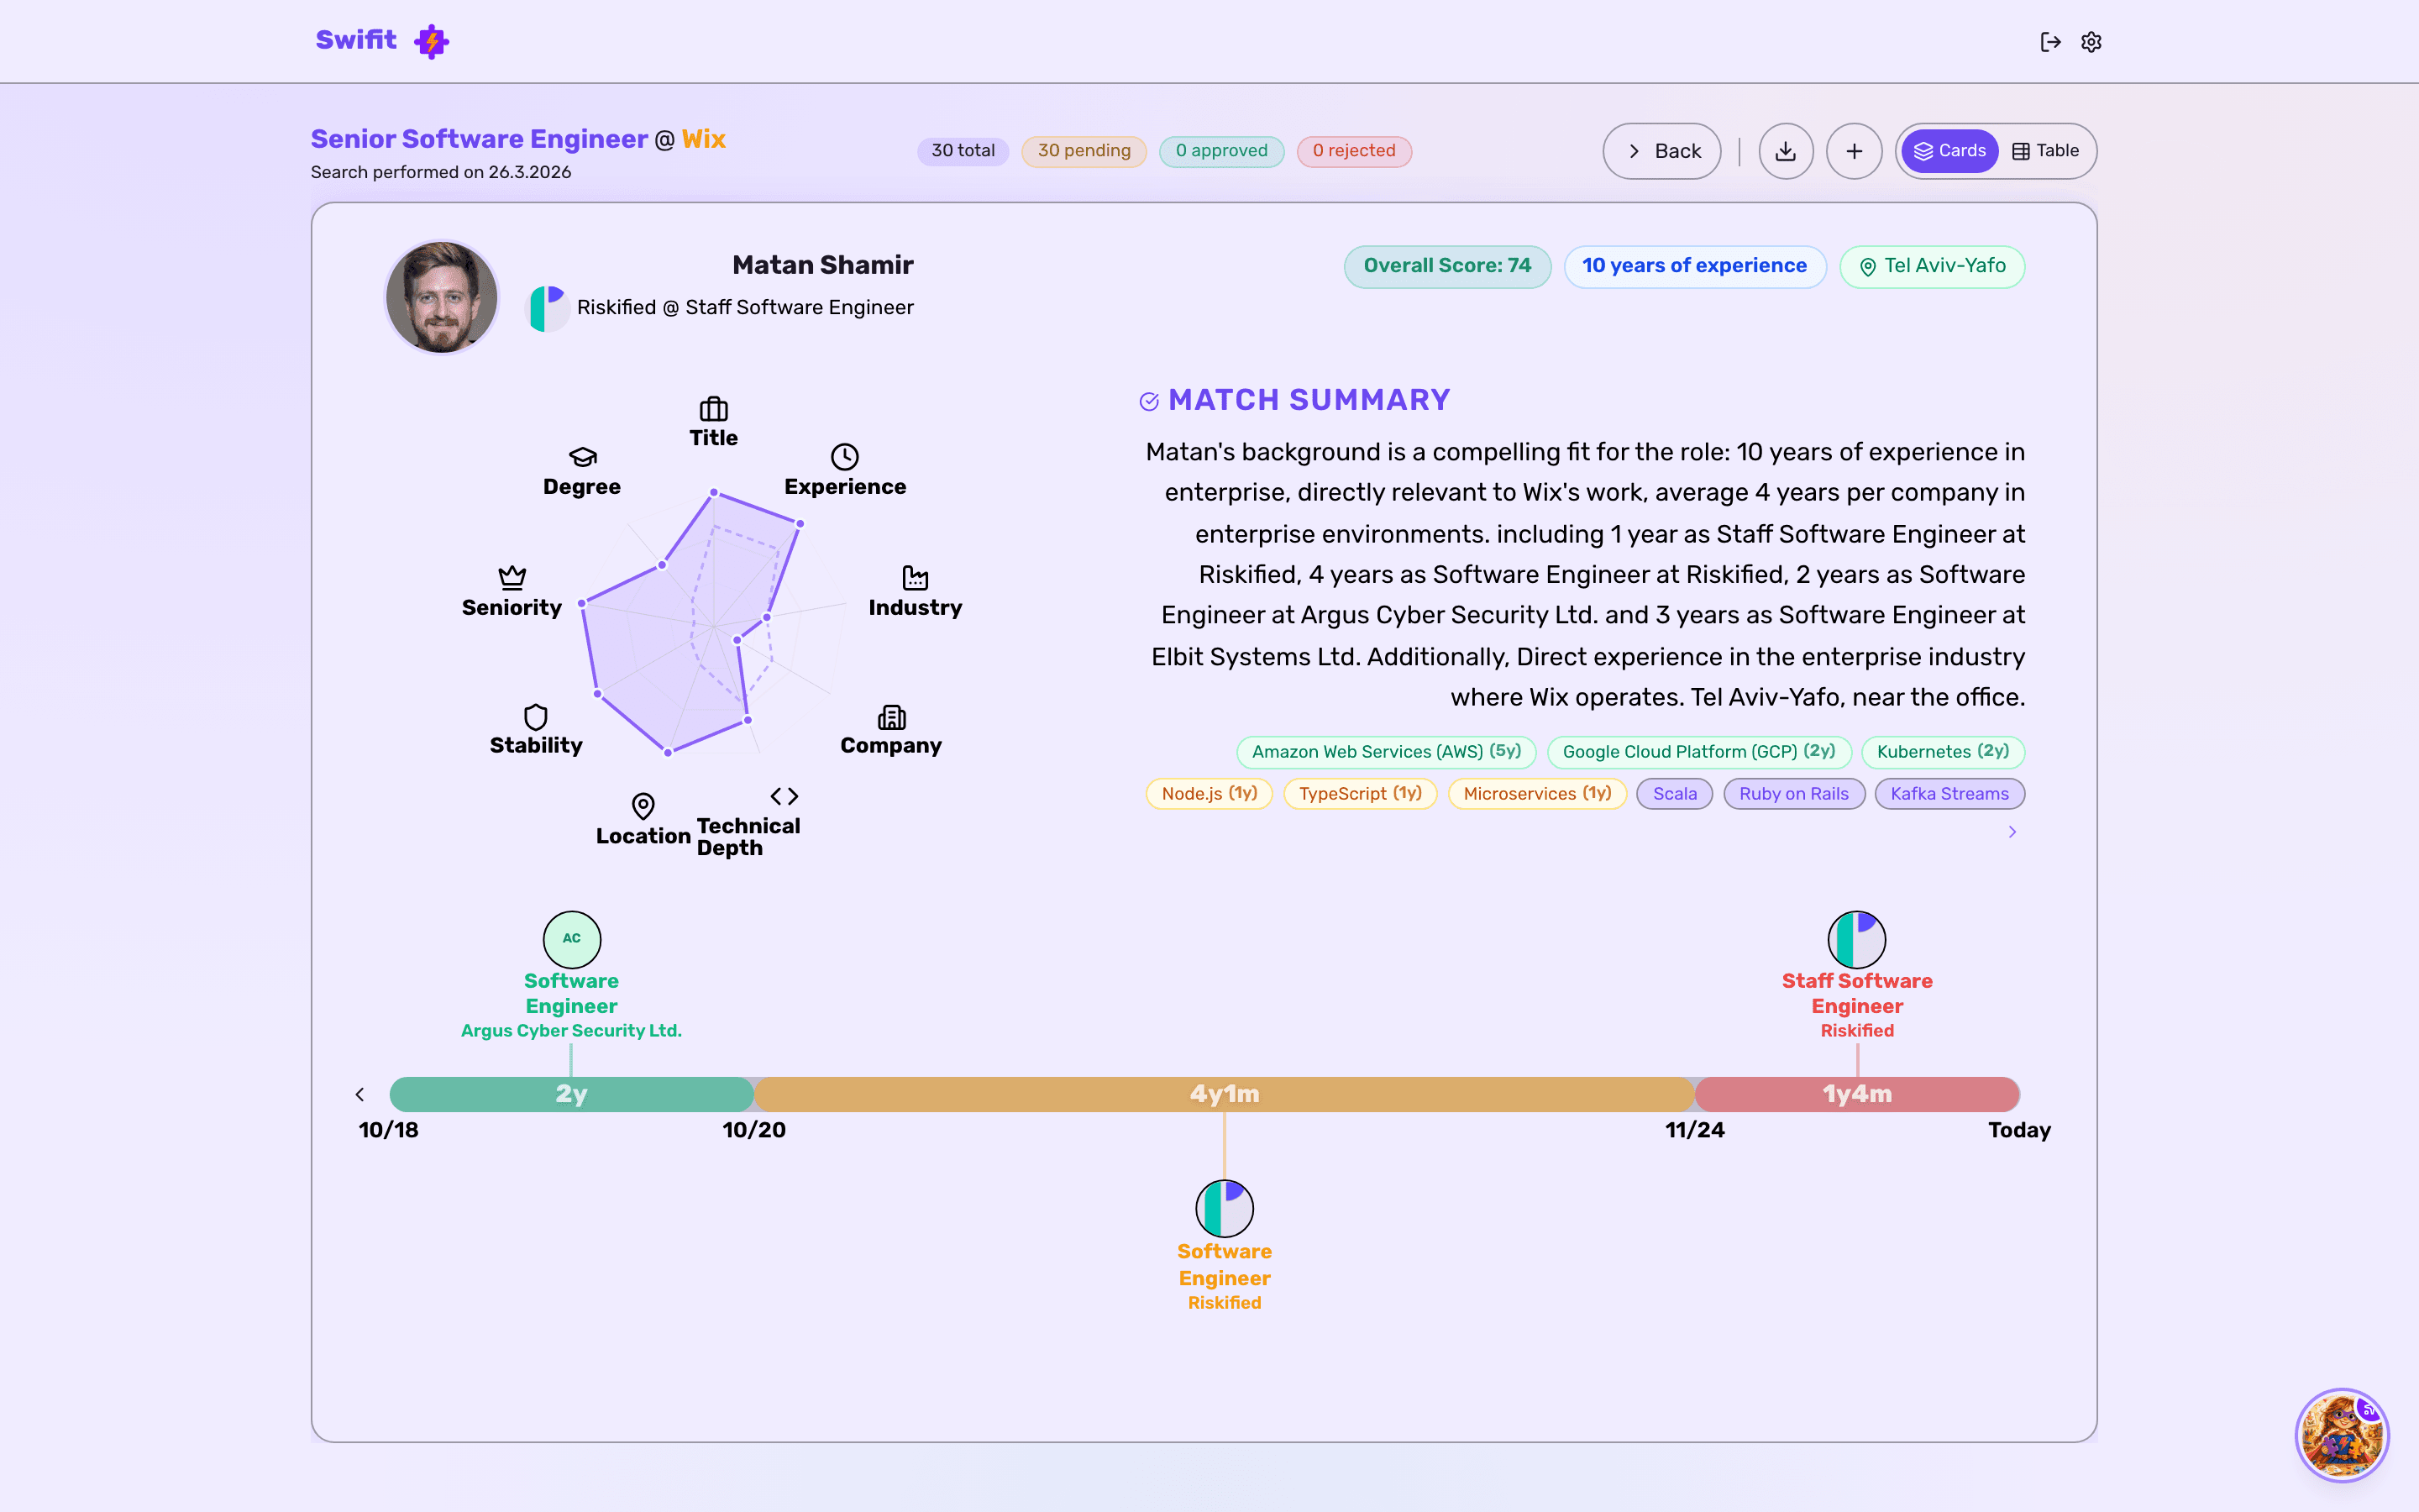Click the logout icon in header
This screenshot has height=1512, width=2419.
2050,42
